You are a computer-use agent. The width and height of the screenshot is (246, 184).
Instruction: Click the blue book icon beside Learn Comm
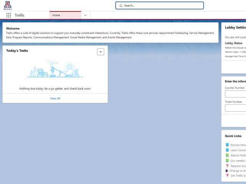(x=227, y=150)
